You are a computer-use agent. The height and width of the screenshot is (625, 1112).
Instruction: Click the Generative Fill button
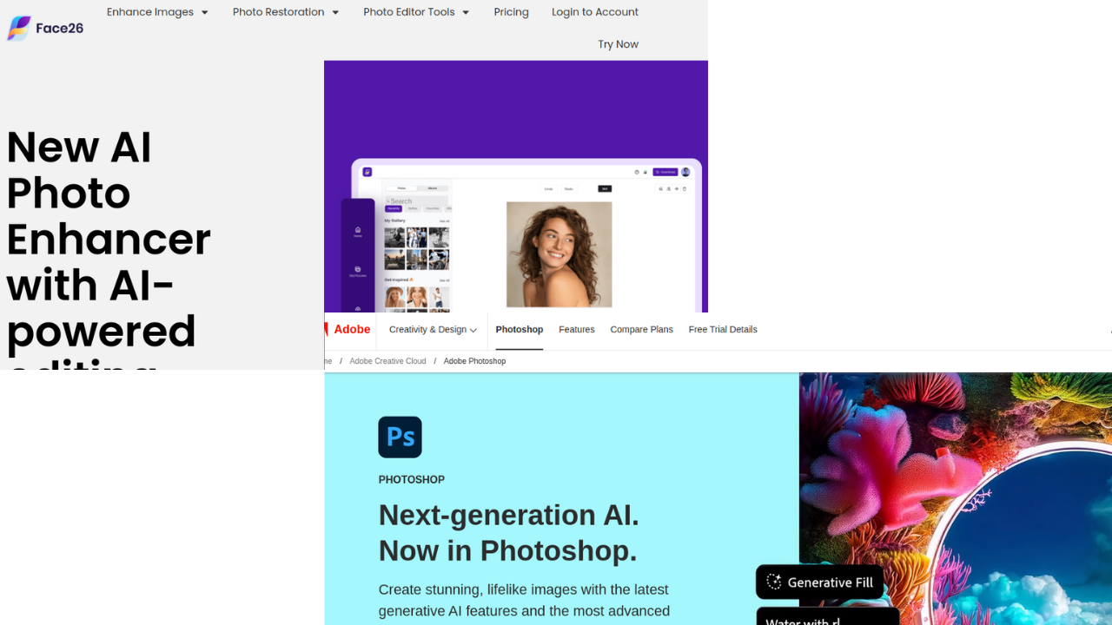tap(819, 582)
